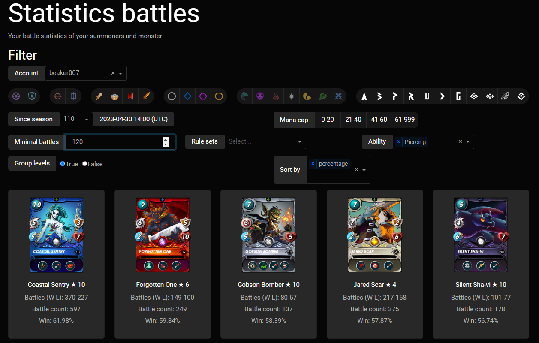Filter by fire element flame icon
539x343 pixels.
coord(276,96)
